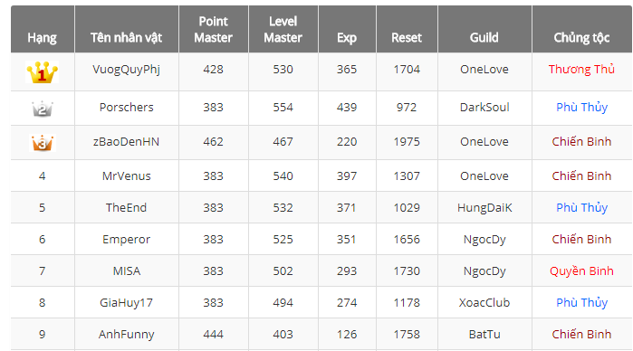Click the gold rank 1 crown icon

(42, 72)
